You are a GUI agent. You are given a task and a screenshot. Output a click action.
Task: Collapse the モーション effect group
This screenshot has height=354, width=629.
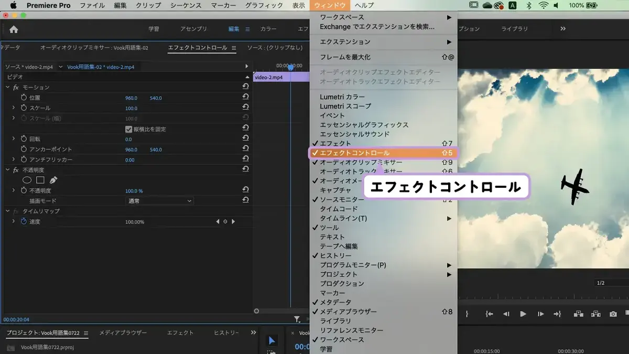pos(7,87)
